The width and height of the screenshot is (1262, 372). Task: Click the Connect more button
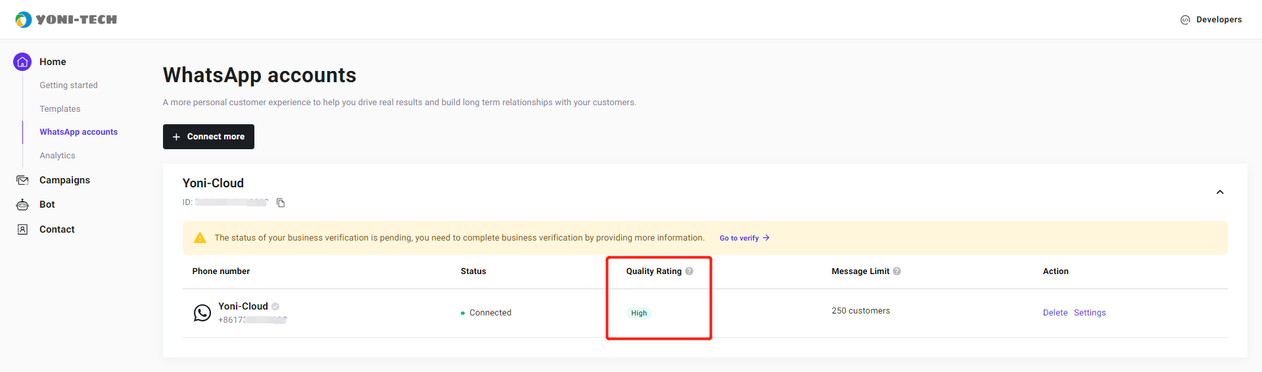click(208, 137)
